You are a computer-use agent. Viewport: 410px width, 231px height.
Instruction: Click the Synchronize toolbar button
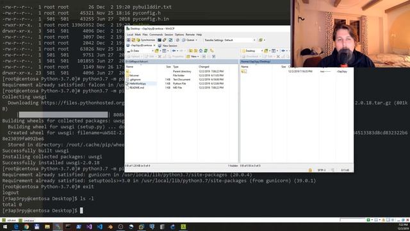146,40
